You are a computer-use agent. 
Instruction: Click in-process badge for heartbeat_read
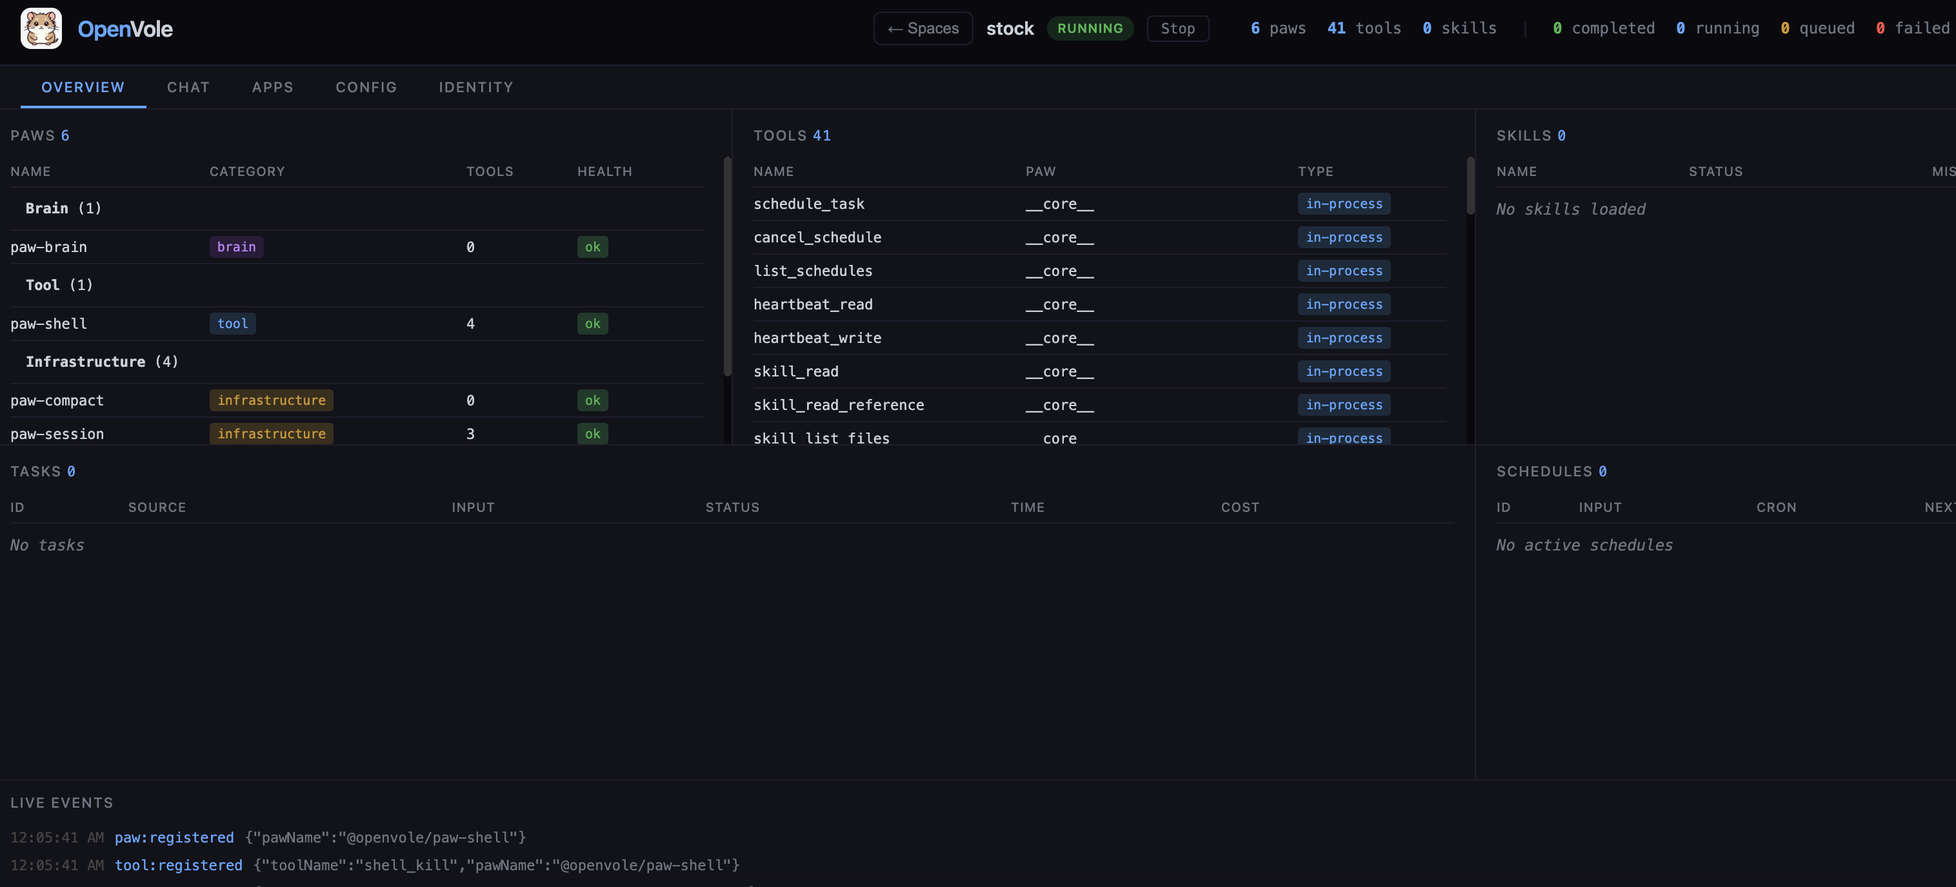(x=1344, y=304)
